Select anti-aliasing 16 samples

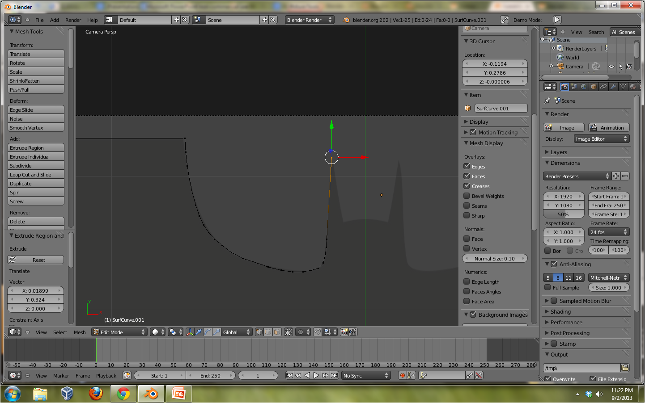[578, 277]
